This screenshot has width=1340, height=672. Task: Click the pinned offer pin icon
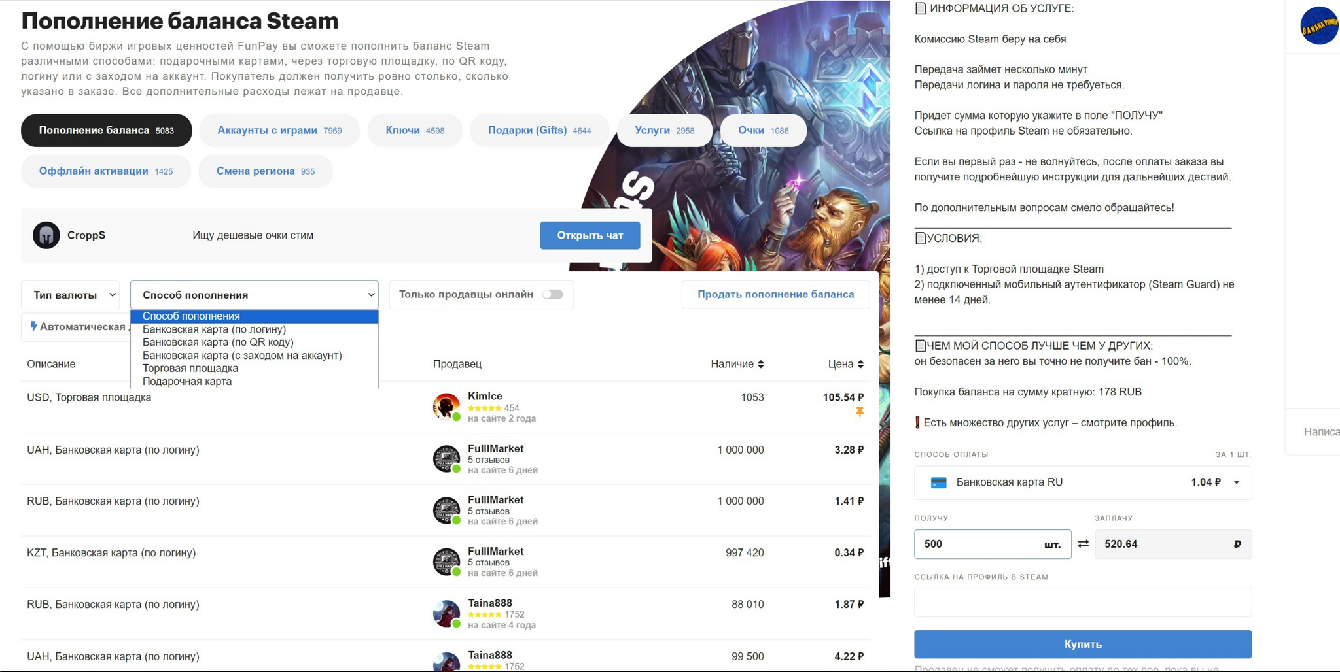860,412
